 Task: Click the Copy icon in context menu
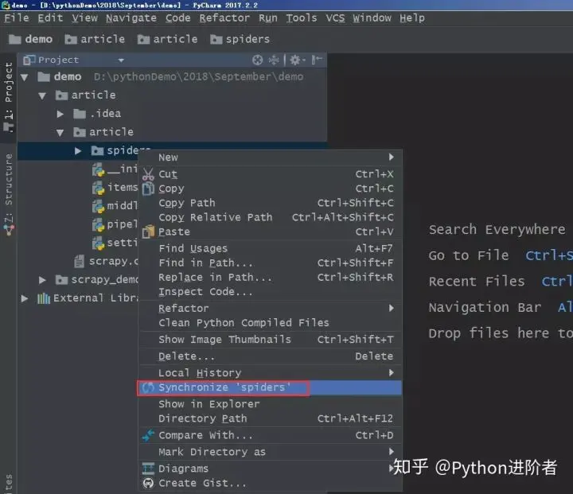coord(148,189)
